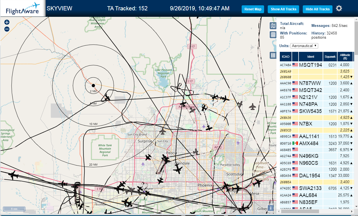The width and height of the screenshot is (358, 216).
Task: Click the 5 nm map scale bar
Action: pos(14,209)
